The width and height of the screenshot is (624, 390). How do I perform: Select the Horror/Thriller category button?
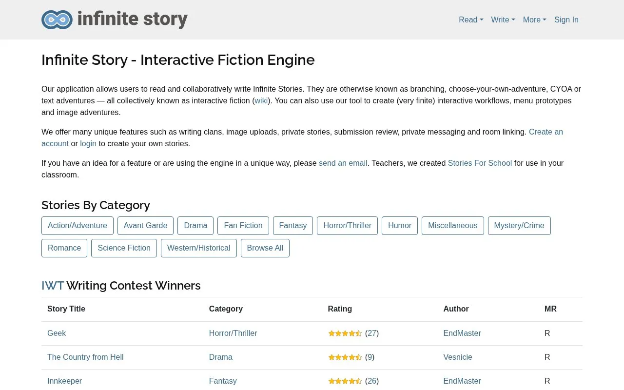point(348,226)
